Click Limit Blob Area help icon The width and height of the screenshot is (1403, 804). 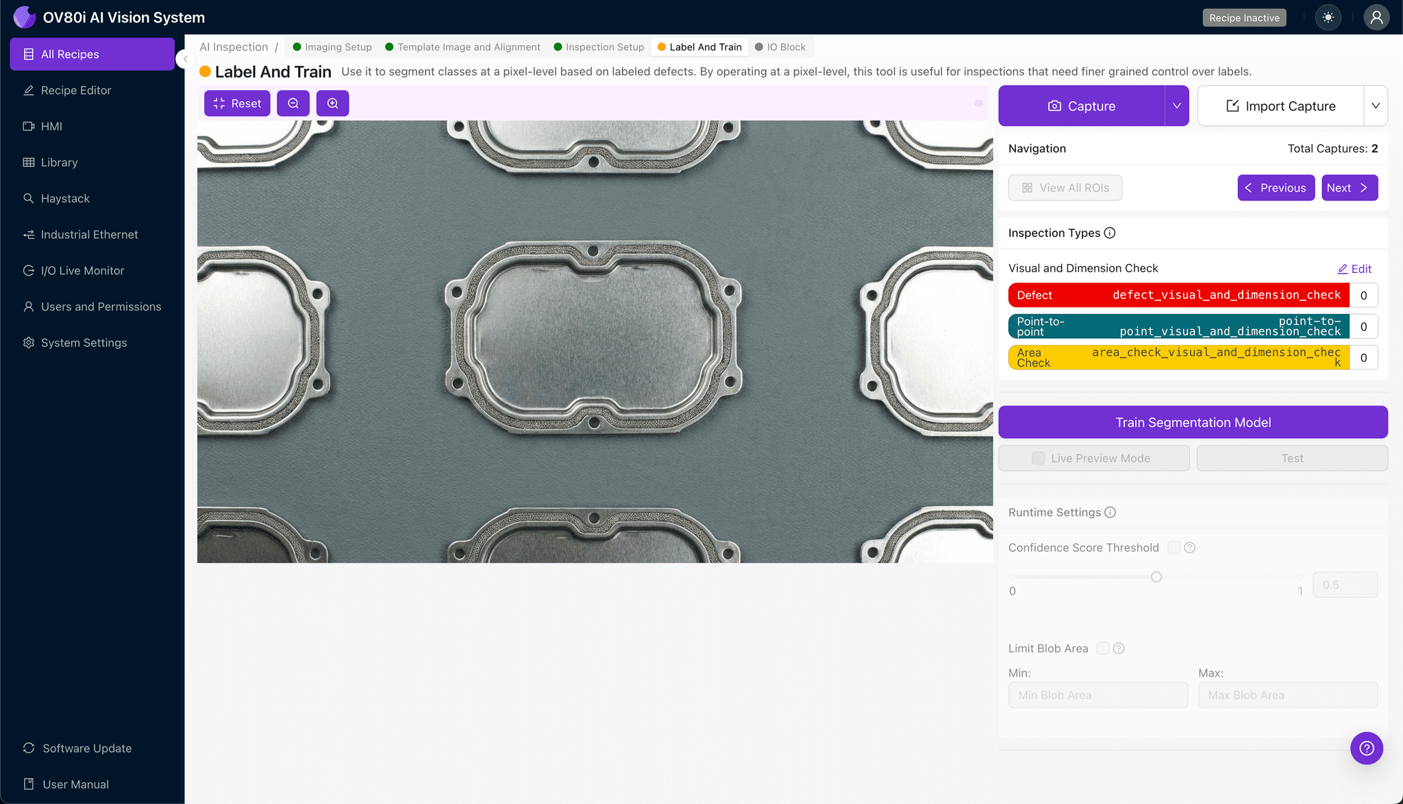point(1119,648)
